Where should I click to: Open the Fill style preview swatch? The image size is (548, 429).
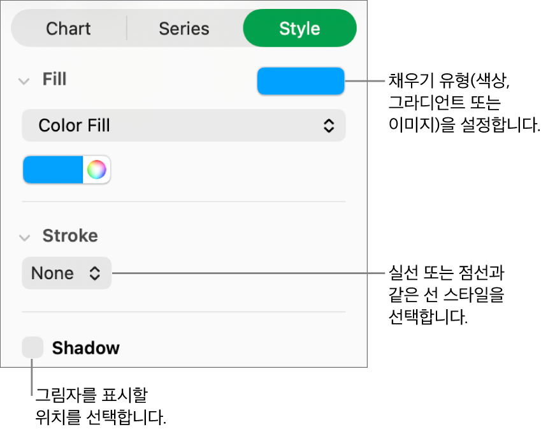pyautogui.click(x=301, y=82)
